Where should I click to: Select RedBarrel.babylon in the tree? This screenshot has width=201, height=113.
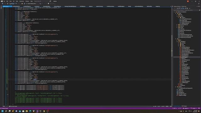click(185, 23)
